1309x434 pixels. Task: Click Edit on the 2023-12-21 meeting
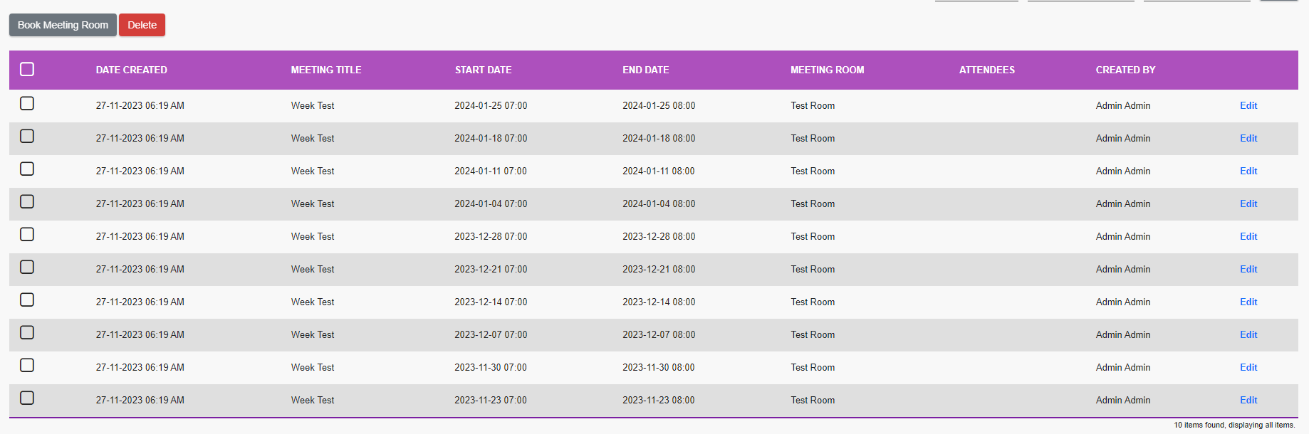(1248, 269)
